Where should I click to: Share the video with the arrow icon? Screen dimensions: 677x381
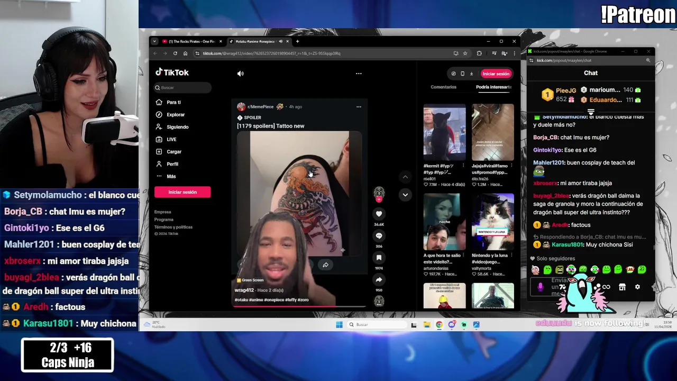coord(379,280)
